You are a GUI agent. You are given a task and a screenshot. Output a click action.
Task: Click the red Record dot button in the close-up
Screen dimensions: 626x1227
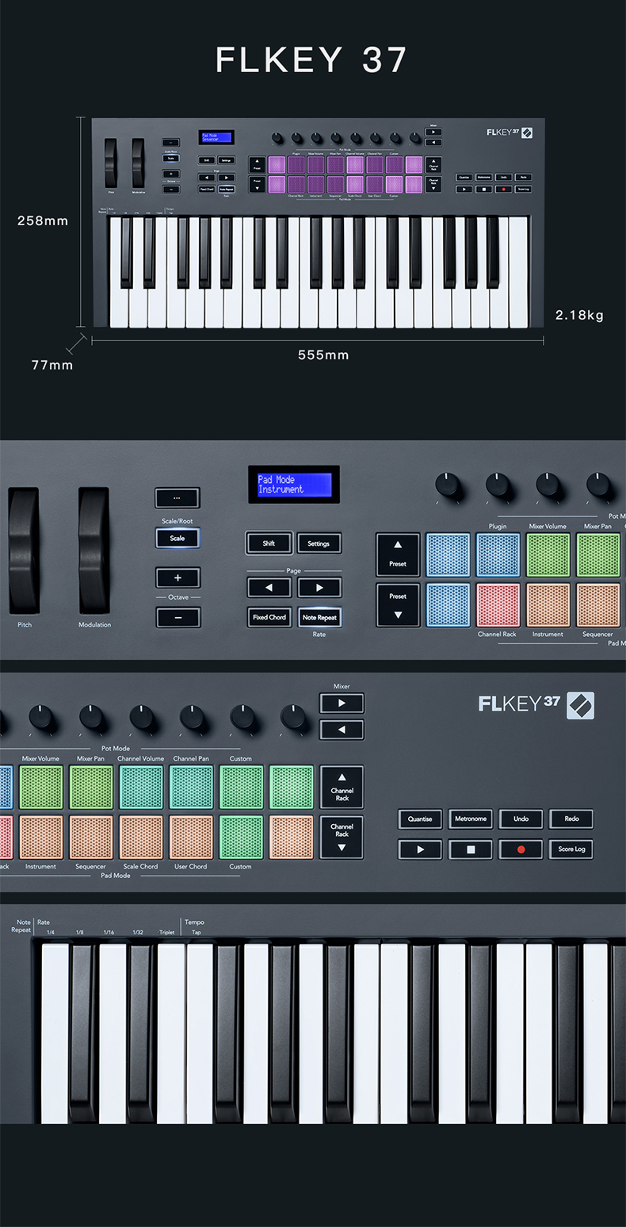pyautogui.click(x=521, y=849)
